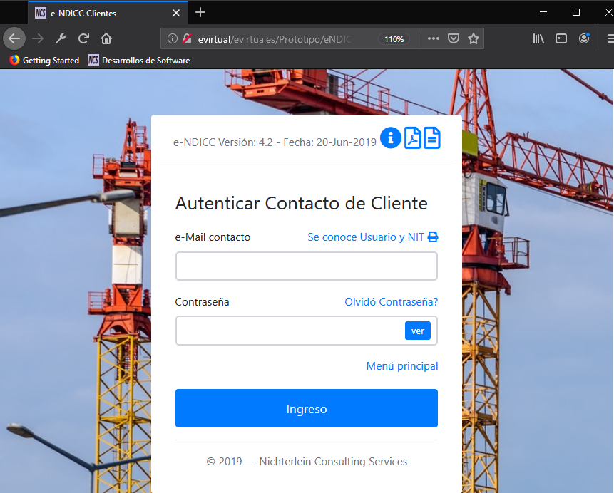
Task: Save page to Pocket icon
Action: (x=453, y=38)
